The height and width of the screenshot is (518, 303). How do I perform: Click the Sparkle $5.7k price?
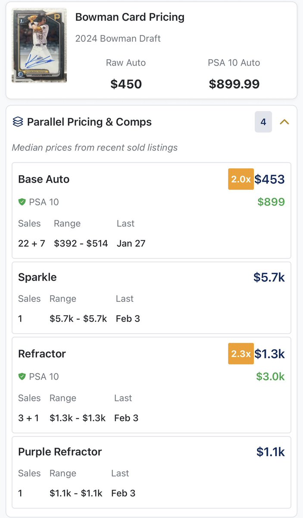269,277
